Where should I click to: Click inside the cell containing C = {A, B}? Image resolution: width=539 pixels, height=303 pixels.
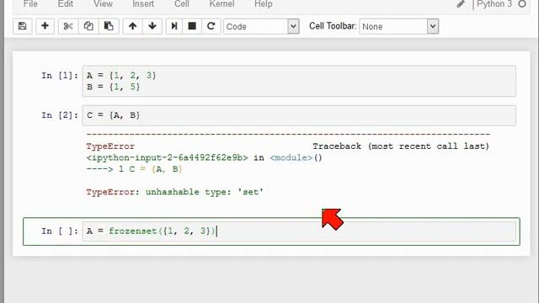pyautogui.click(x=299, y=115)
